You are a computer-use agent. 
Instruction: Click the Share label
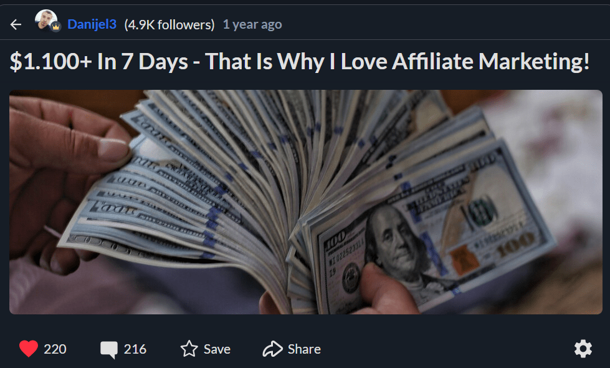pyautogui.click(x=304, y=349)
